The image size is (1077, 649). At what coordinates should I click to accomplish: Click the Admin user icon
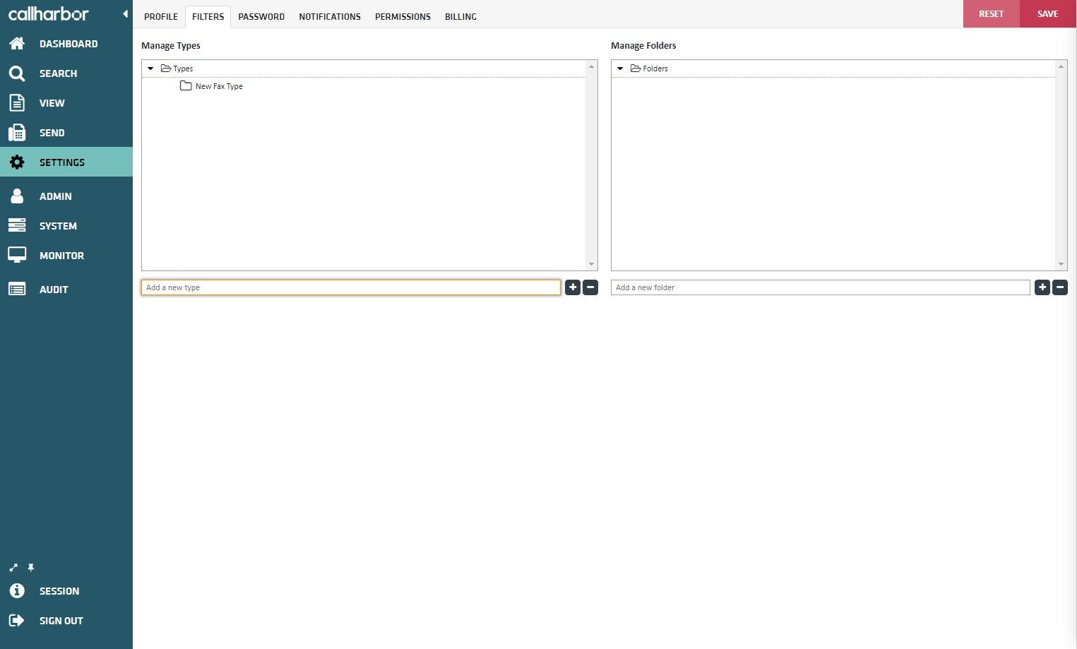coord(17,196)
